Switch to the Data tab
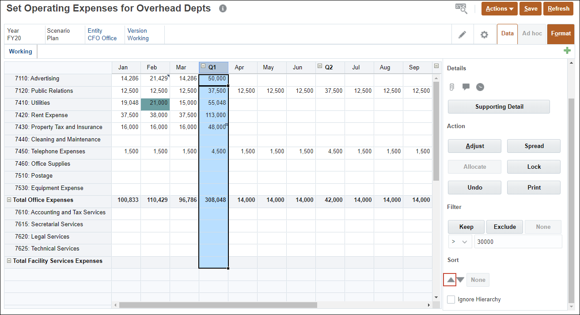This screenshot has height=315, width=580. click(x=508, y=34)
